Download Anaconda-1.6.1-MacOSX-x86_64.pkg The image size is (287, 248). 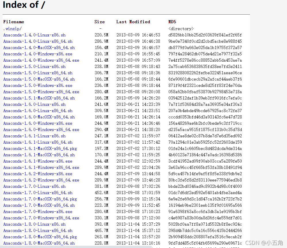coord(40,149)
